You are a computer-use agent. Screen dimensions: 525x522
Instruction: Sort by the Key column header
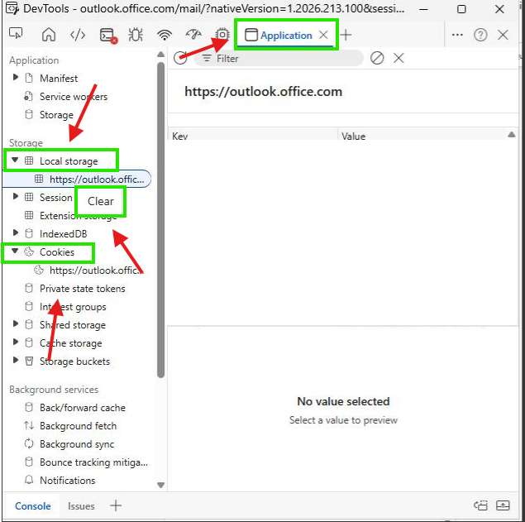click(x=252, y=135)
